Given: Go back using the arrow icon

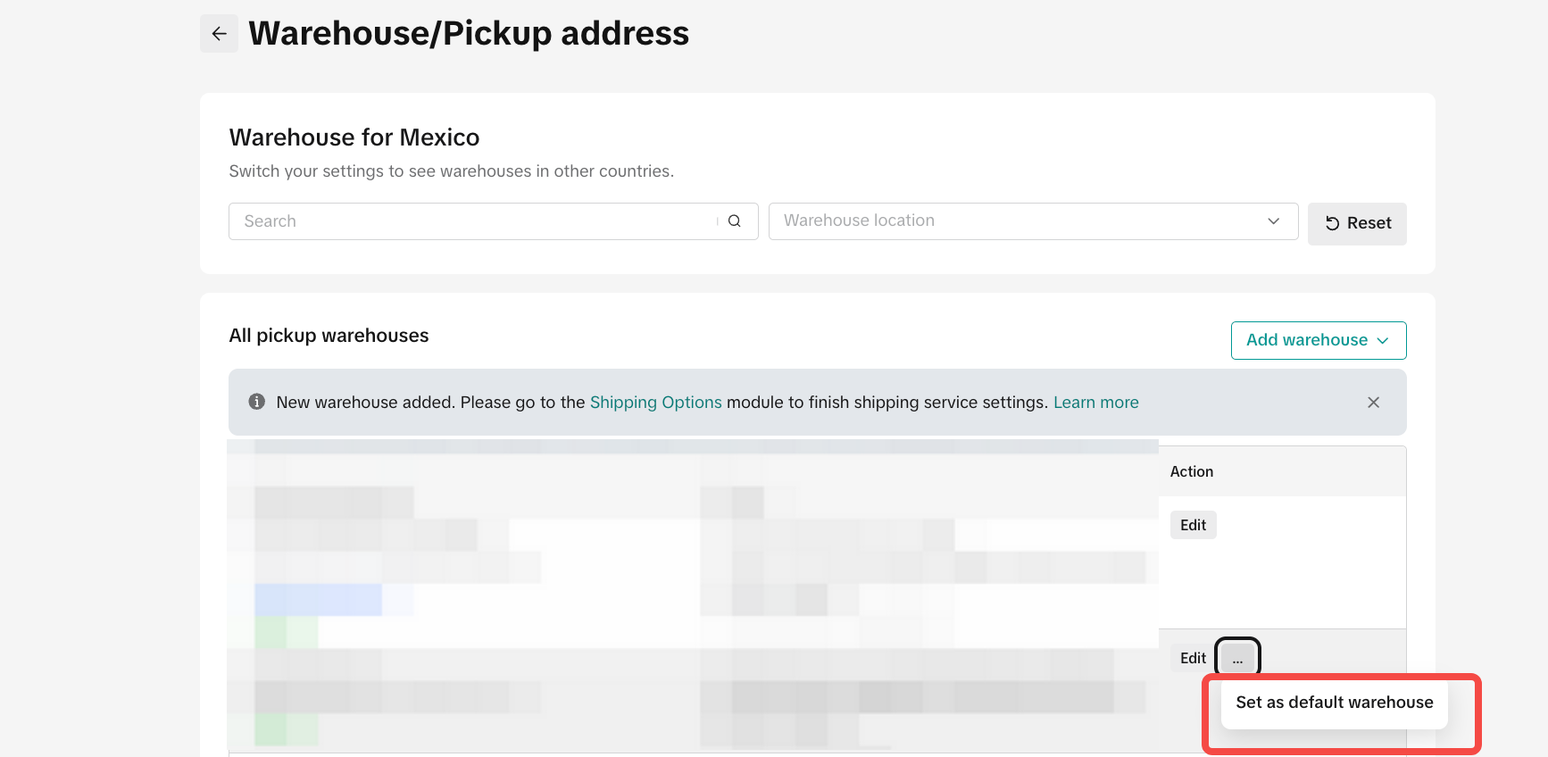Looking at the screenshot, I should [219, 34].
